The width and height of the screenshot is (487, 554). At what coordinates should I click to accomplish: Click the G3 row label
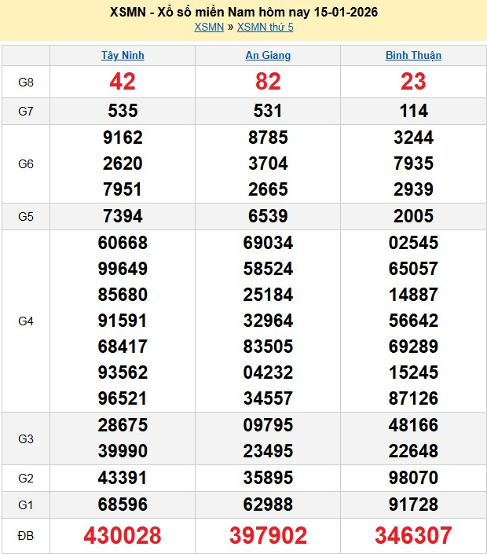[26, 438]
